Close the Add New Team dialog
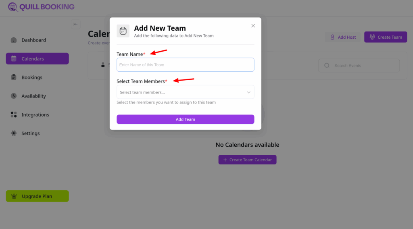This screenshot has width=413, height=229. (253, 26)
